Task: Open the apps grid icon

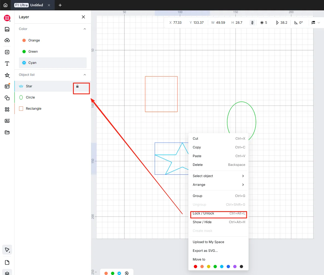Action: pyautogui.click(x=7, y=109)
